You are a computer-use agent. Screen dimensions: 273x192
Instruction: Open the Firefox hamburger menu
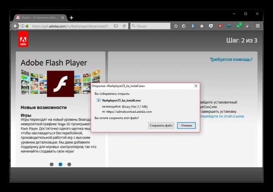[x=258, y=26]
